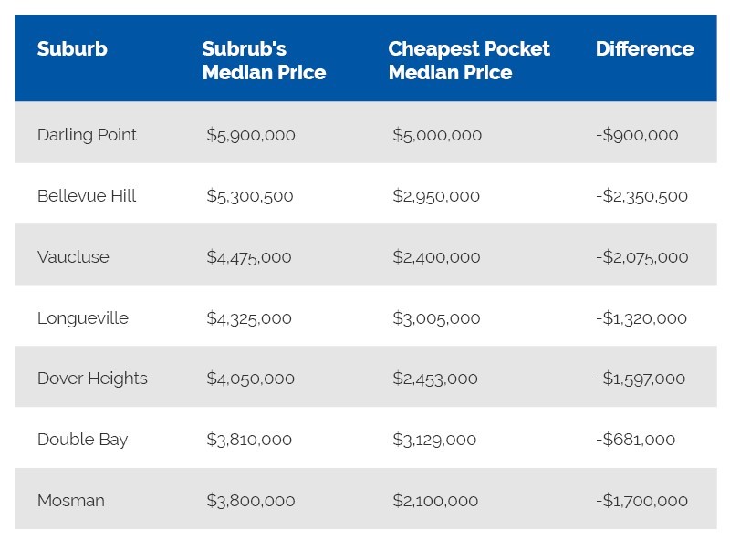Screen dimensions: 730x540
Task: Click the -$2,075,000 difference value
Action: (x=642, y=257)
